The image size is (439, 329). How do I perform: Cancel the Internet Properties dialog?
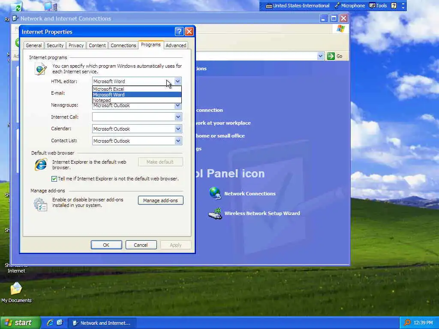(x=141, y=245)
